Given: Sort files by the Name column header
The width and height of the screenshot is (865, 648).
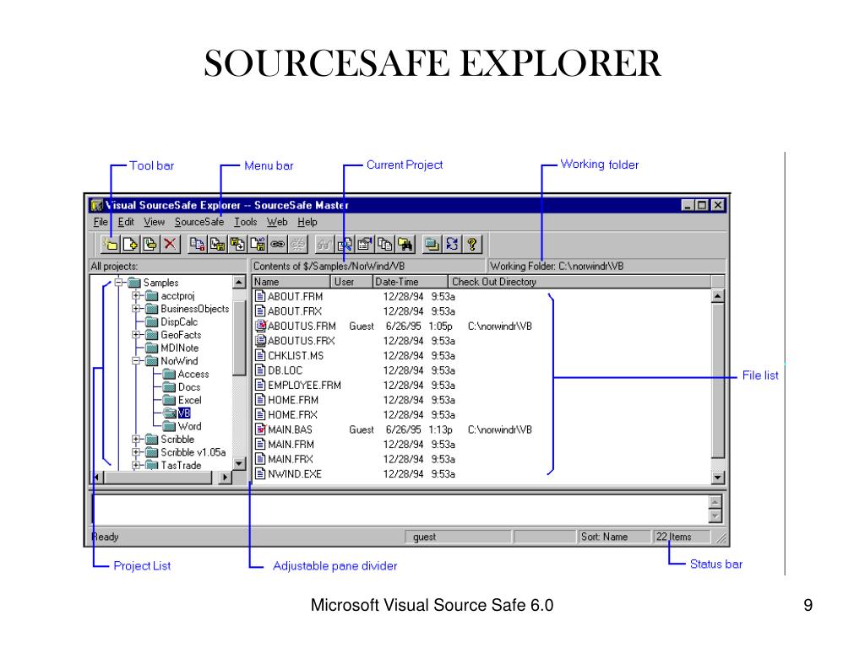Looking at the screenshot, I should click(291, 282).
